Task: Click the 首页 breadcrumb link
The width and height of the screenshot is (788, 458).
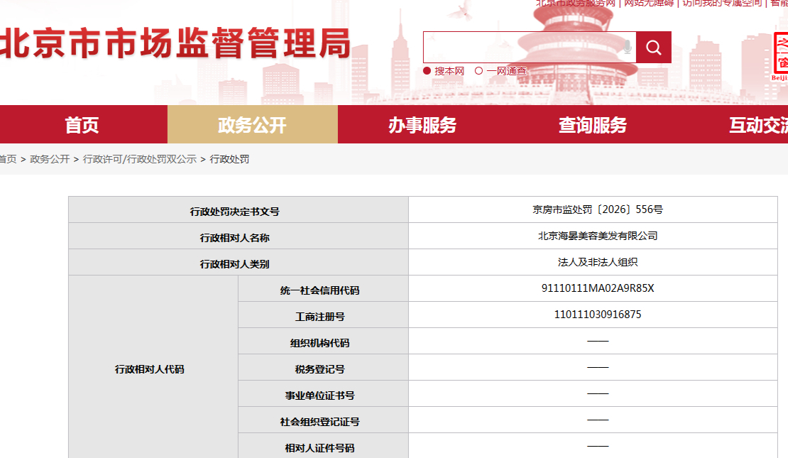Action: (x=8, y=159)
